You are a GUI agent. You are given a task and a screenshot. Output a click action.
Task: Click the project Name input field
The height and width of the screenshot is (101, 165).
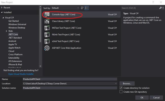(70, 79)
